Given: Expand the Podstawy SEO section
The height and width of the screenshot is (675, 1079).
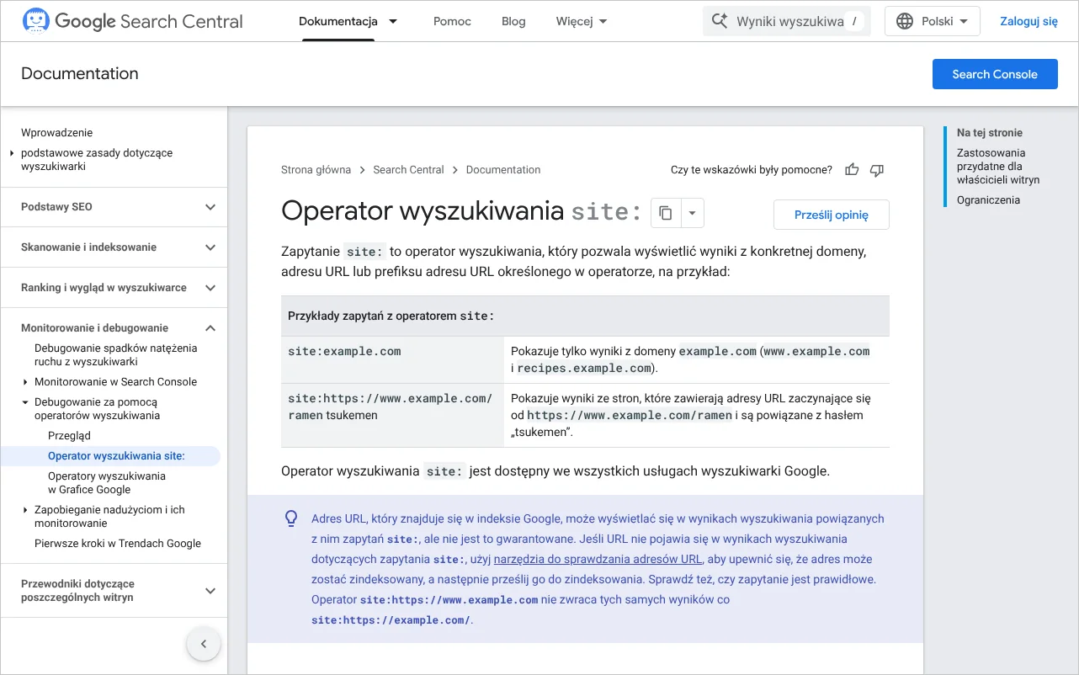Looking at the screenshot, I should [210, 207].
